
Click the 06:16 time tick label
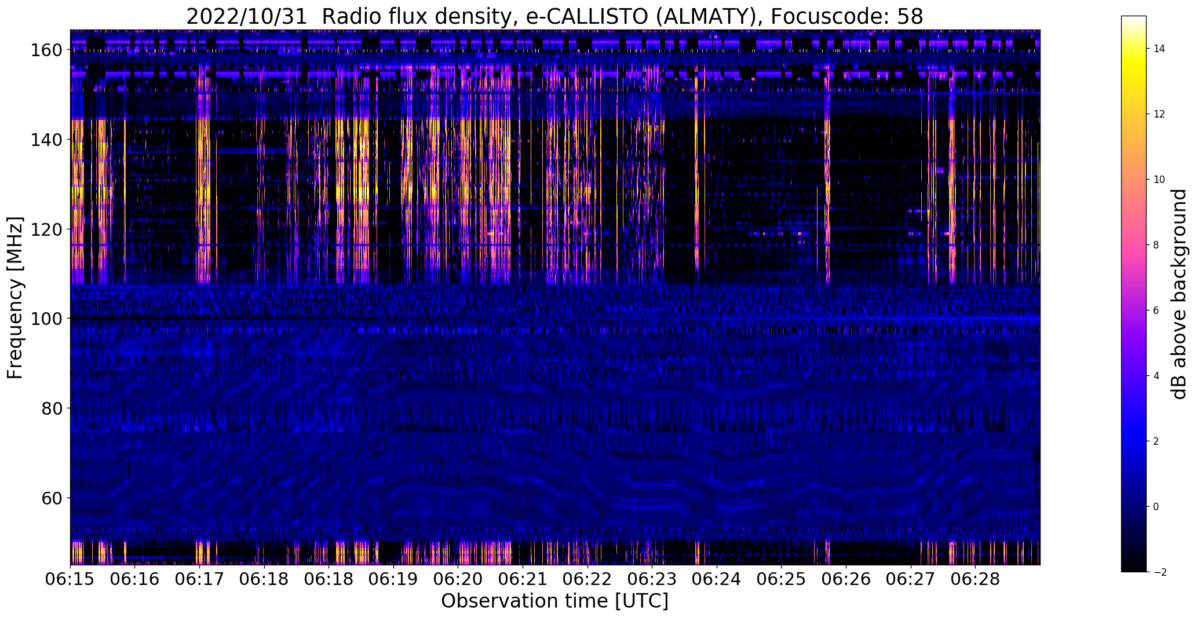135,580
